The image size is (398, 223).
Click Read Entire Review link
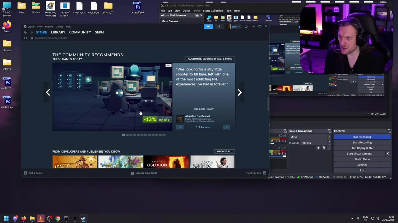[203, 109]
